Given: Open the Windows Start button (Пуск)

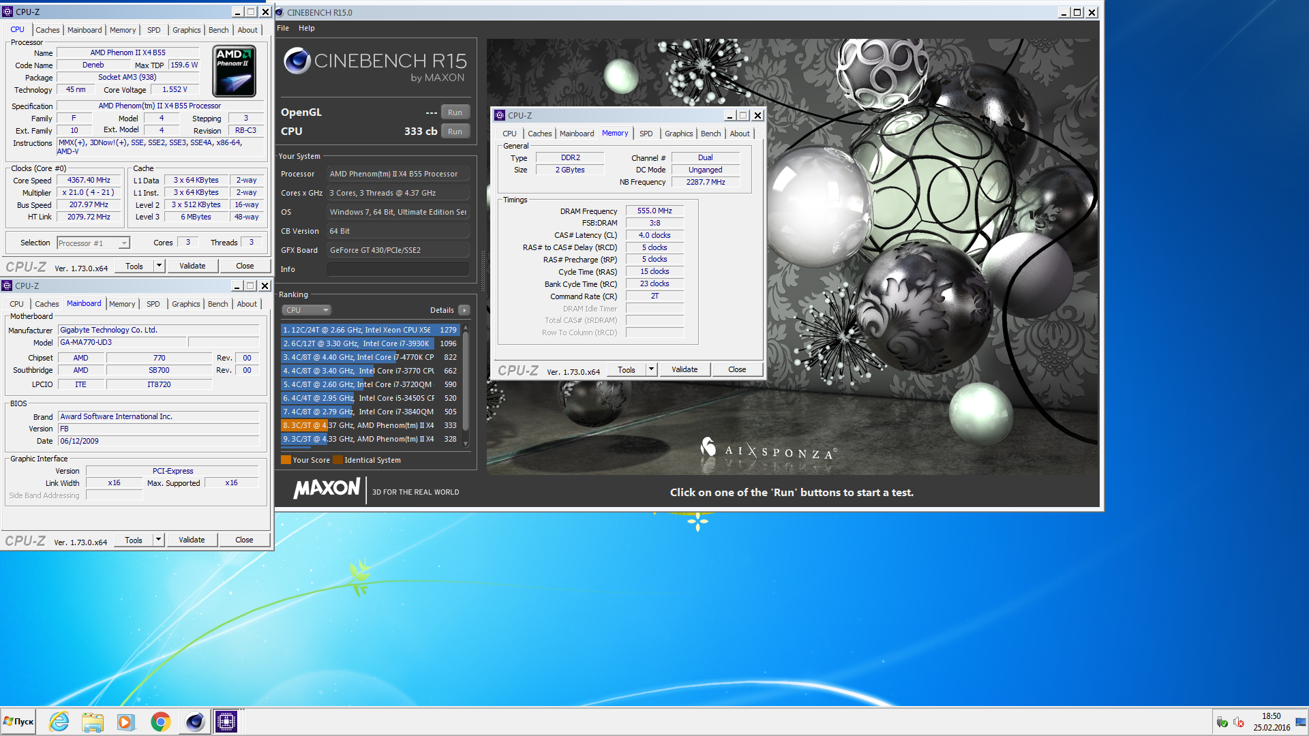Looking at the screenshot, I should tap(19, 721).
